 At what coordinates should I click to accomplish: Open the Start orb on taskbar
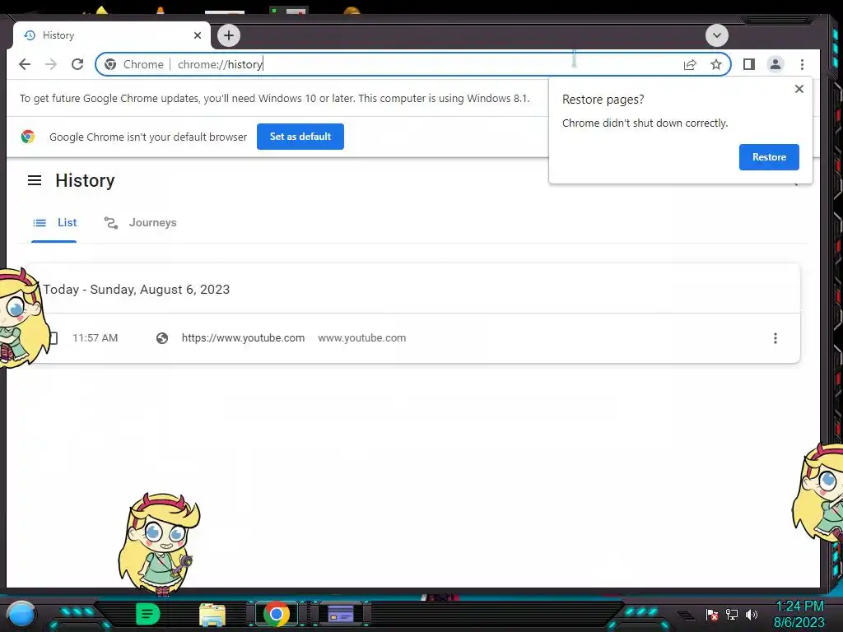tap(21, 614)
